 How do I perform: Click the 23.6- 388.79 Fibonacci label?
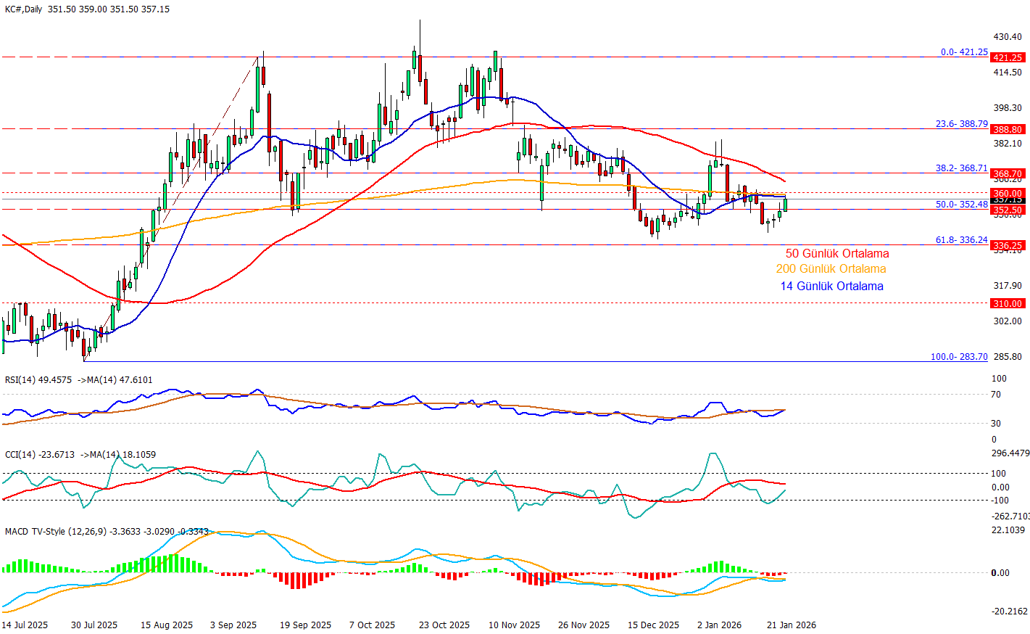click(x=961, y=124)
